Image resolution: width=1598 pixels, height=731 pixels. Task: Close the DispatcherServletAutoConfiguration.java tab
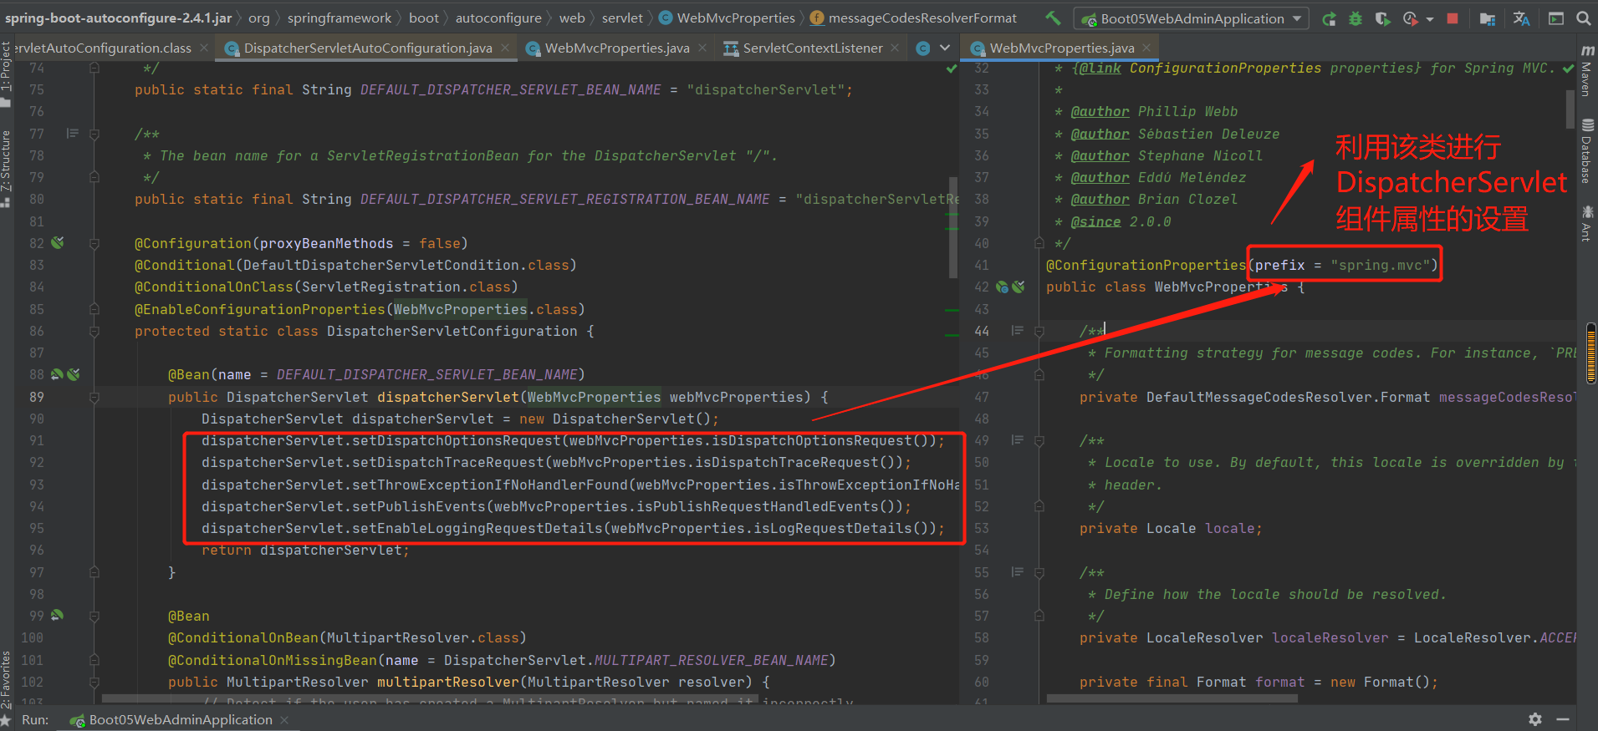point(505,48)
